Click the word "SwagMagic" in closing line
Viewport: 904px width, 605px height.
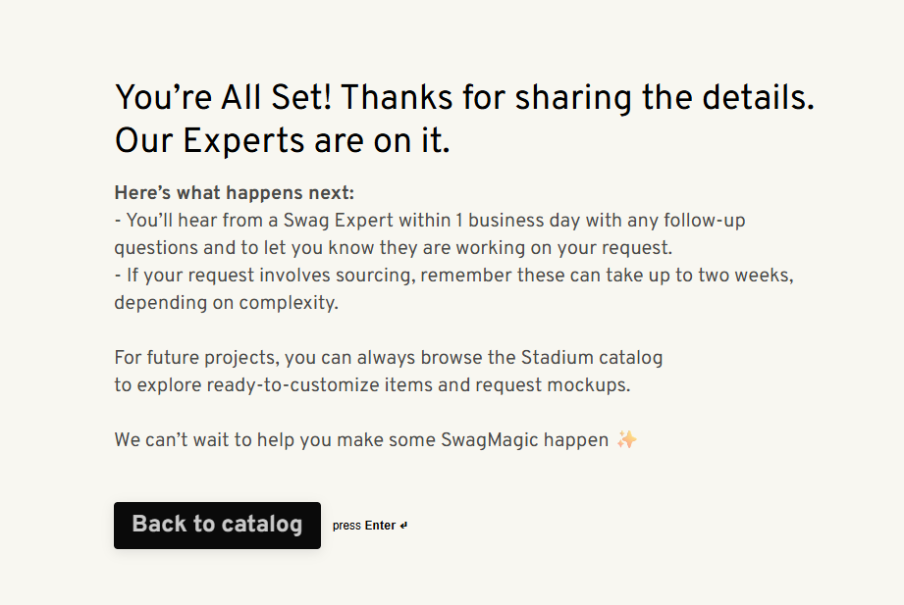pos(488,440)
